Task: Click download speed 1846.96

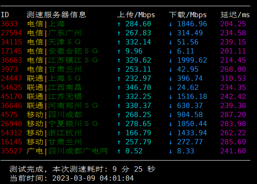Action: tap(192, 24)
